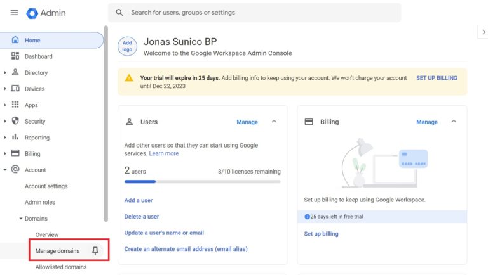Click the Home house icon

pyautogui.click(x=15, y=40)
